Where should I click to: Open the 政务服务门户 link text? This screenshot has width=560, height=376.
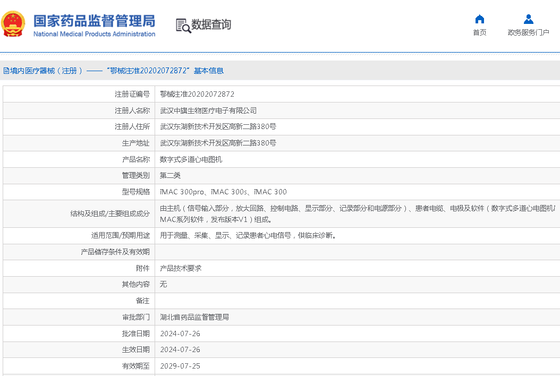click(x=528, y=32)
